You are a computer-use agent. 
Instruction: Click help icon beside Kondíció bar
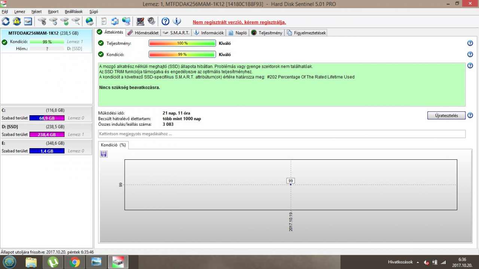pyautogui.click(x=470, y=55)
